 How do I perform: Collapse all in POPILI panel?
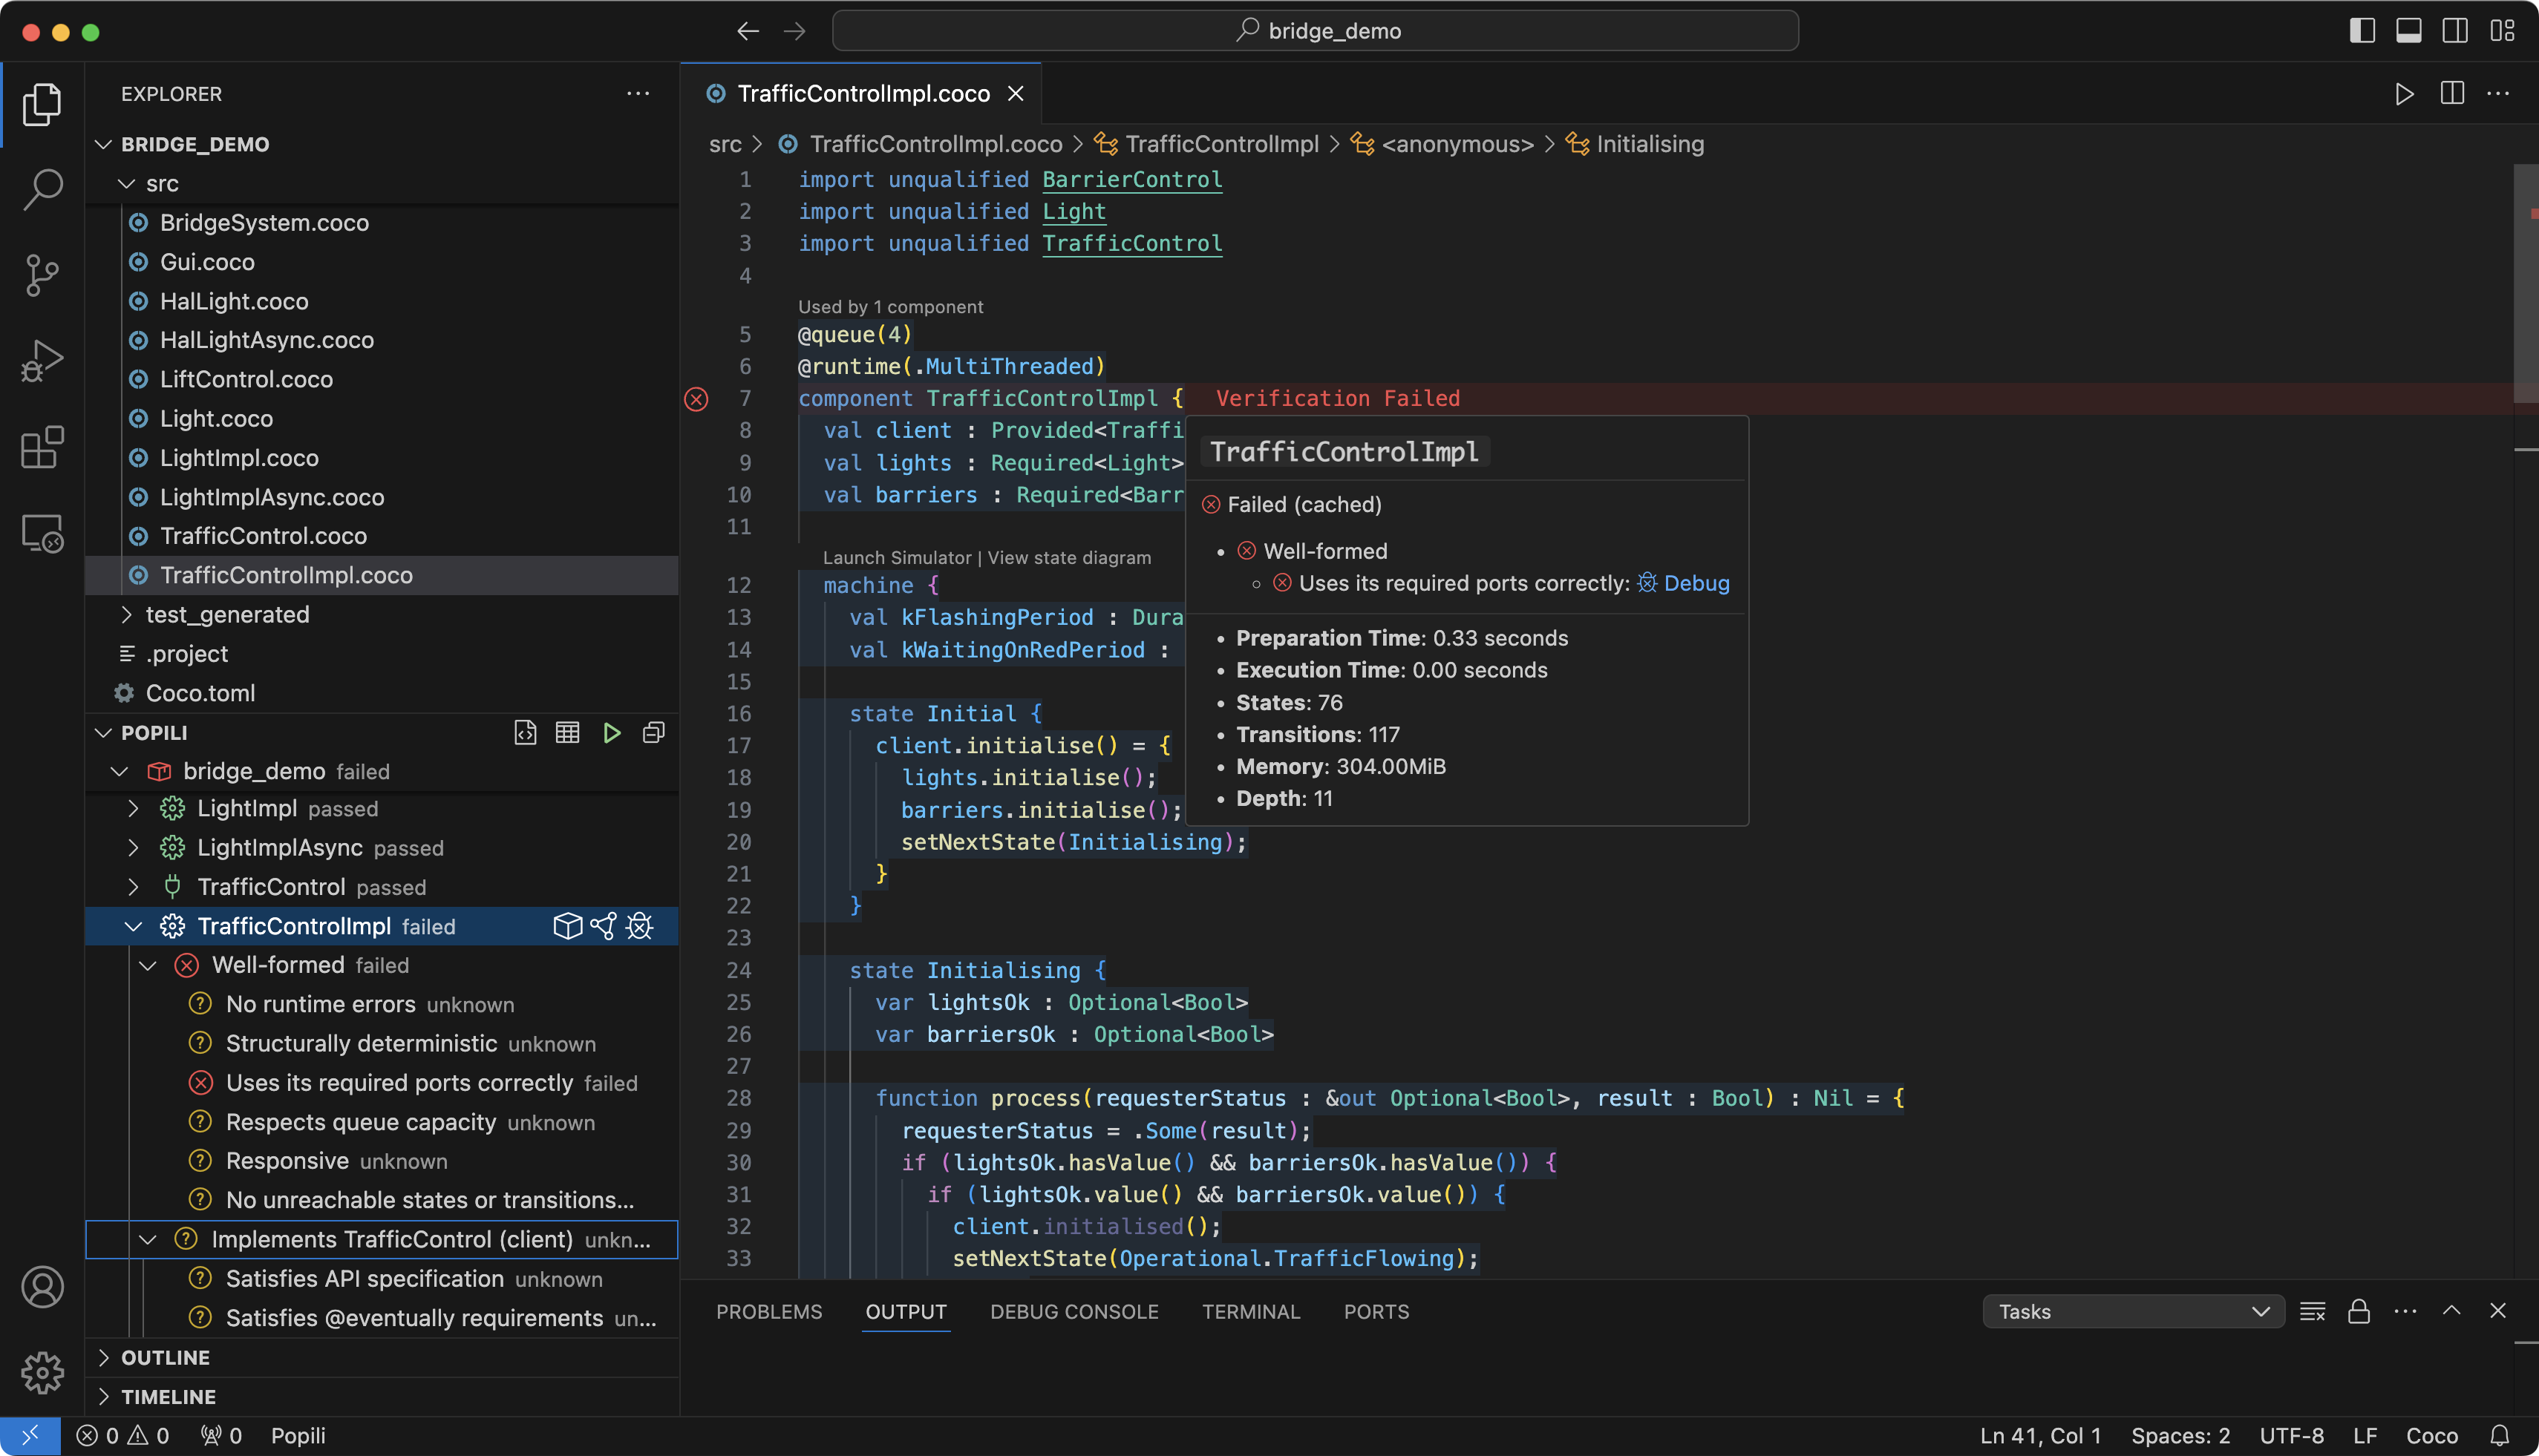653,733
